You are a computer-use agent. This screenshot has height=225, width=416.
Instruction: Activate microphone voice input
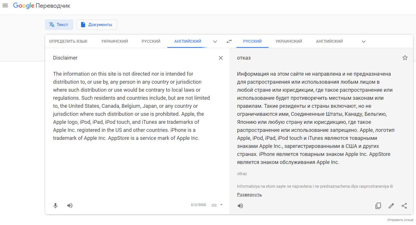pyautogui.click(x=55, y=206)
